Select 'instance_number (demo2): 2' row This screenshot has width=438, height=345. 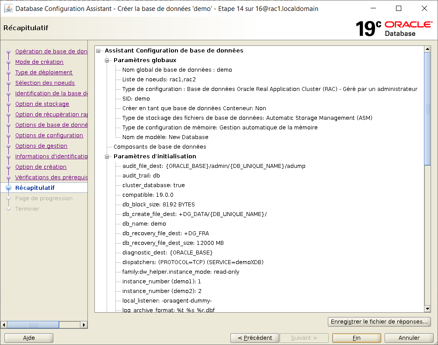point(162,291)
